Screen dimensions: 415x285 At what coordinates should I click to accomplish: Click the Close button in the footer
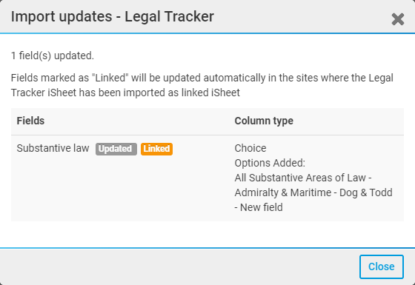point(382,266)
